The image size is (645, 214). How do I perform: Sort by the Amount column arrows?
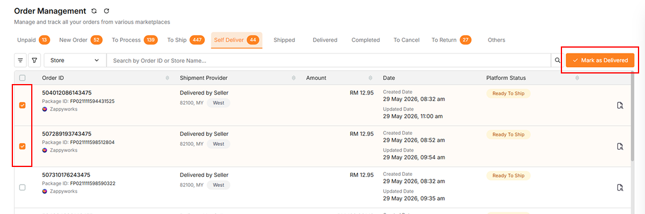click(x=370, y=78)
